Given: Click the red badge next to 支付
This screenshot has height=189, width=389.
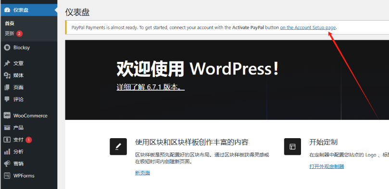Looking at the screenshot, I should (x=28, y=140).
